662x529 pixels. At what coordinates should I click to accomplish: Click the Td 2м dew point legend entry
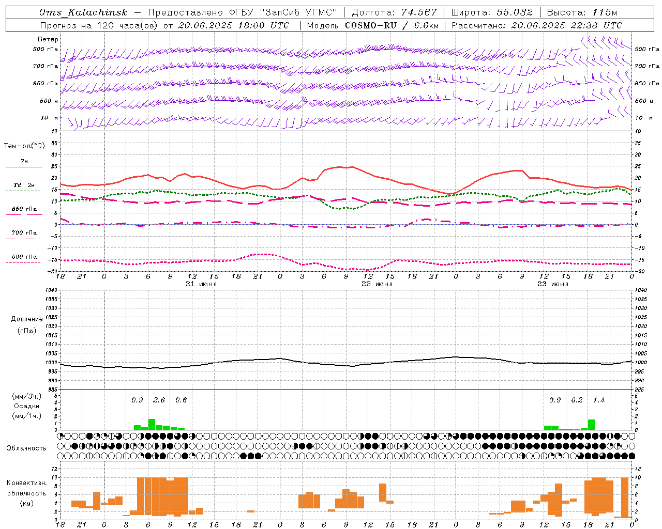click(x=24, y=185)
